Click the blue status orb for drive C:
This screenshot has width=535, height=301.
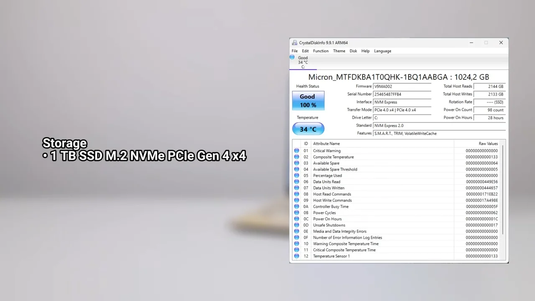[x=292, y=57]
